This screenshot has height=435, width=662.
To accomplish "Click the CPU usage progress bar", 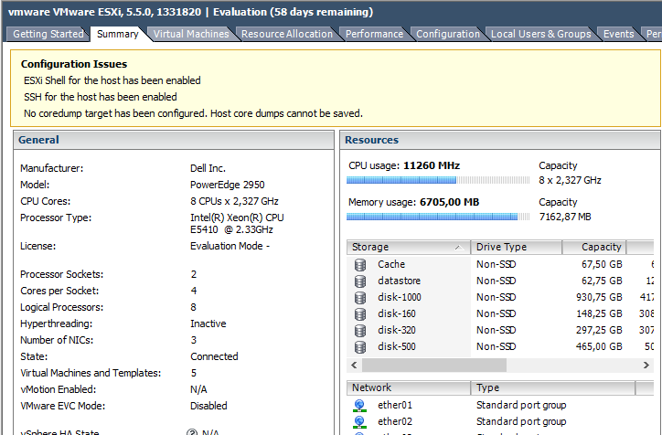I will pos(438,180).
